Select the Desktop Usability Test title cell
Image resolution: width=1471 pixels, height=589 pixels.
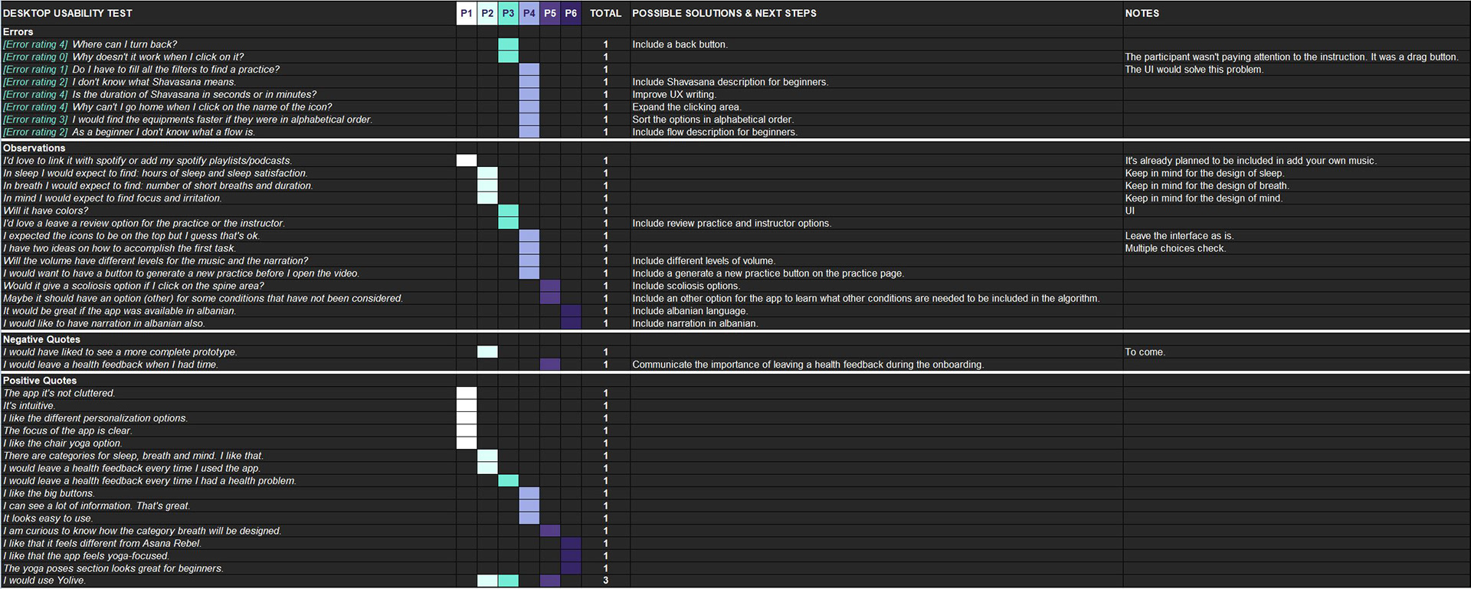67,13
